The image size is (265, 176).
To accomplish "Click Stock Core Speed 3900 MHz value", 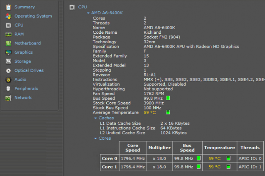I will [x=154, y=103].
